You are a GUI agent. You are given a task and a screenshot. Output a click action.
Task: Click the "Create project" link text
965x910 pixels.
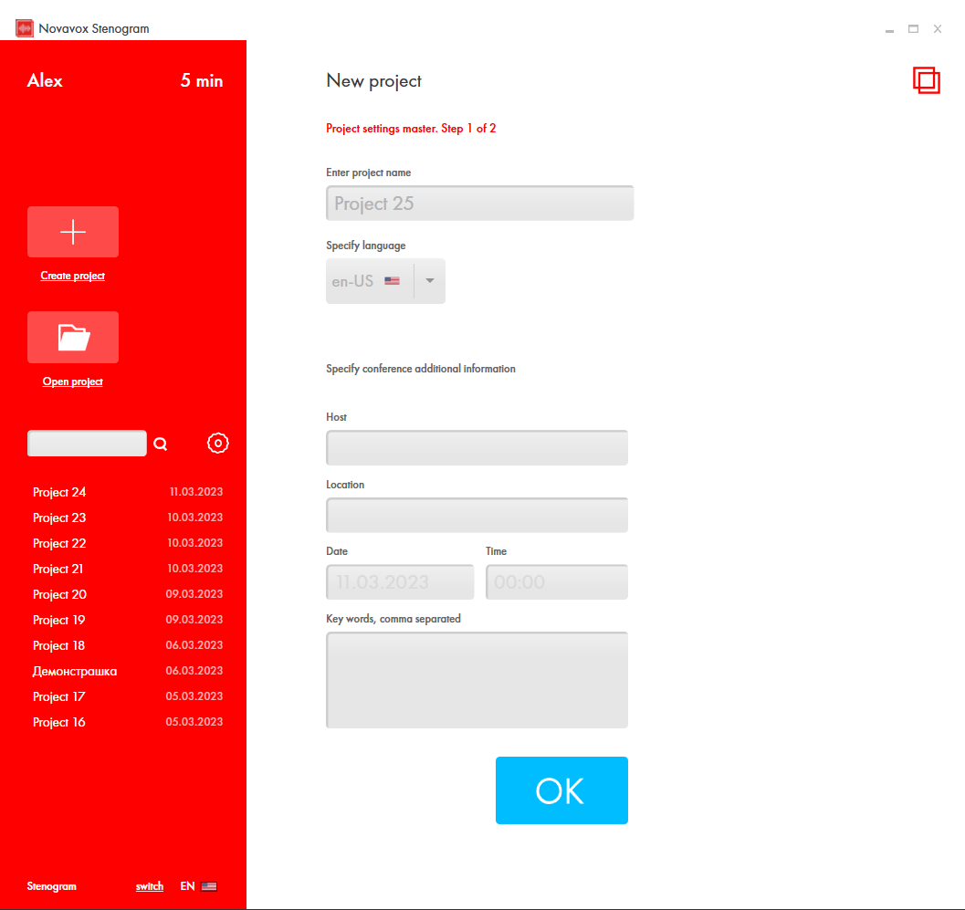point(73,276)
